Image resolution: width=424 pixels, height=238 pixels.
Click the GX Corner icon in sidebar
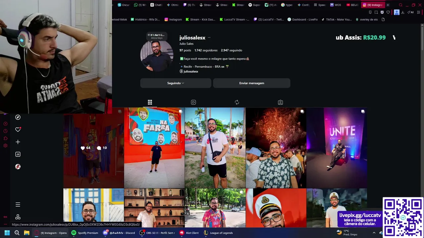5,217
